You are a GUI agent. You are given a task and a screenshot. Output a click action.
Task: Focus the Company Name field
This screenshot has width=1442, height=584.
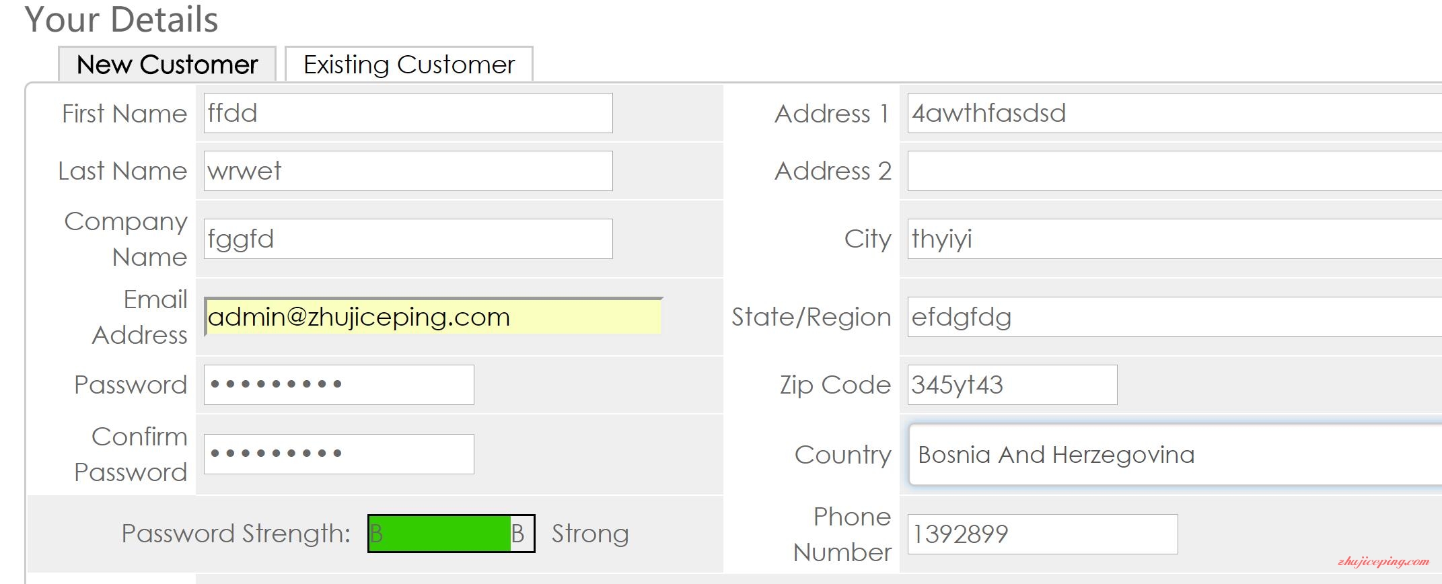pos(408,239)
